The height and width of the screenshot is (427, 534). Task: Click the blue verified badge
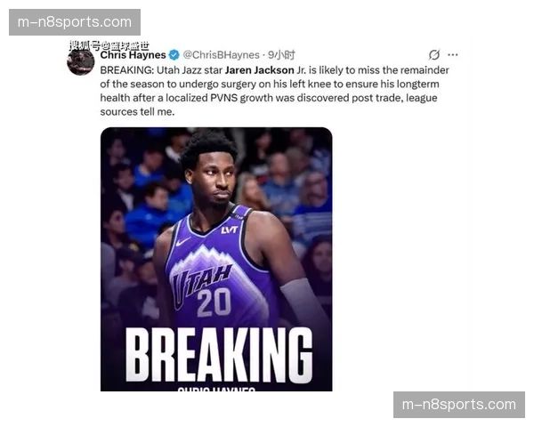pos(174,54)
